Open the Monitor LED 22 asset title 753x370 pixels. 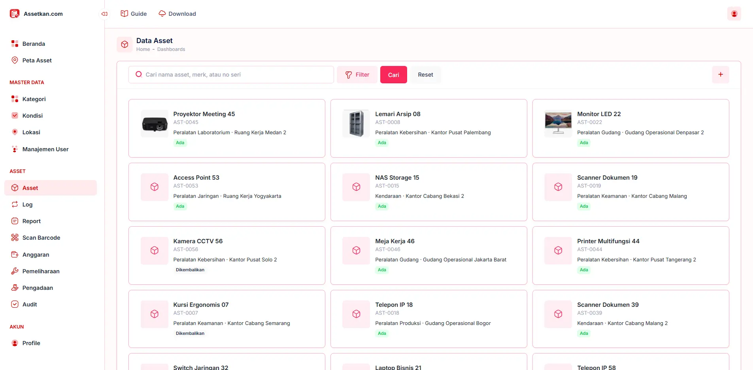click(x=599, y=114)
